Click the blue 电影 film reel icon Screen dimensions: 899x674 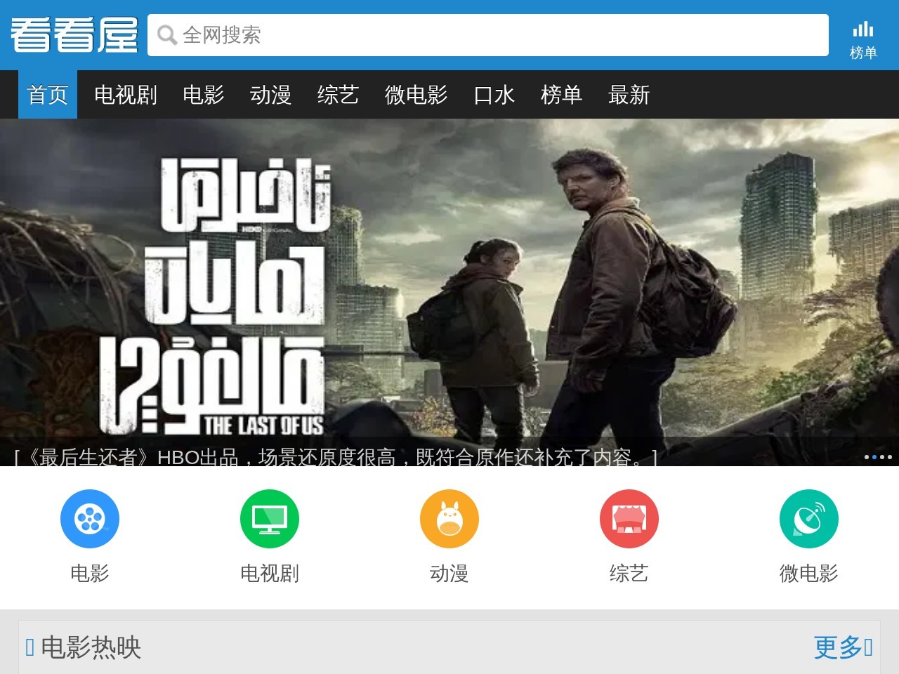coord(90,519)
